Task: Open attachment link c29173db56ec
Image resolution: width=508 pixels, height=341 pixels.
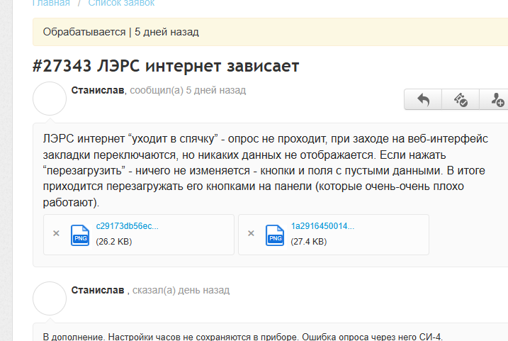Action: coord(128,227)
